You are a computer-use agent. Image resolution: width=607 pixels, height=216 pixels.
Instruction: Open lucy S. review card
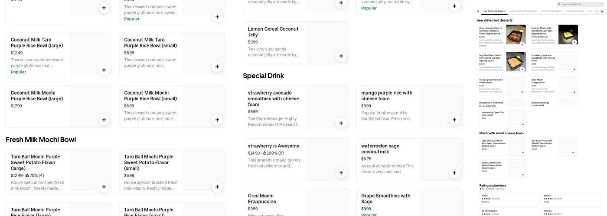point(509,199)
